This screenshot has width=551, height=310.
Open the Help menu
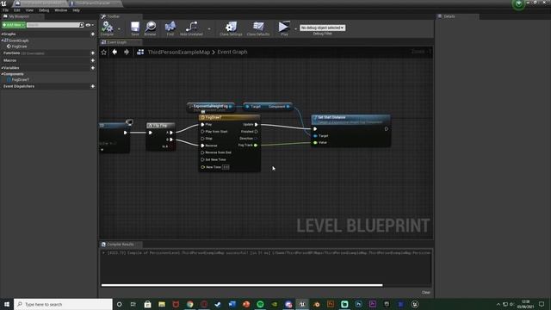click(x=77, y=10)
